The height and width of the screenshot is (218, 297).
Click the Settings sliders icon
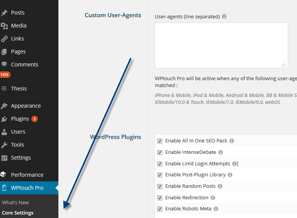[x=4, y=158]
